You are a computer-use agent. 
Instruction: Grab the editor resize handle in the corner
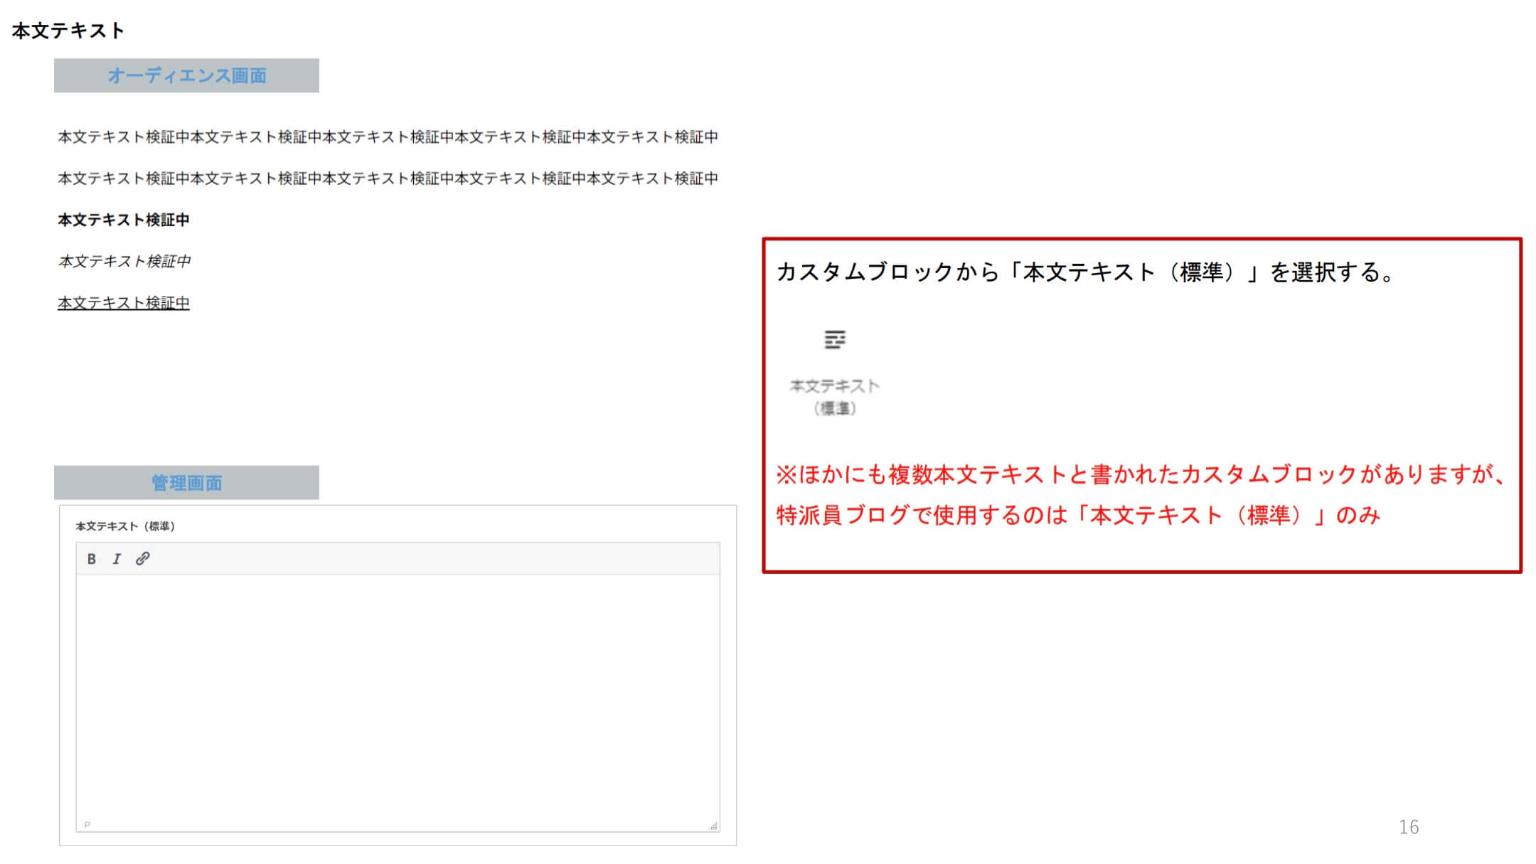pyautogui.click(x=713, y=826)
